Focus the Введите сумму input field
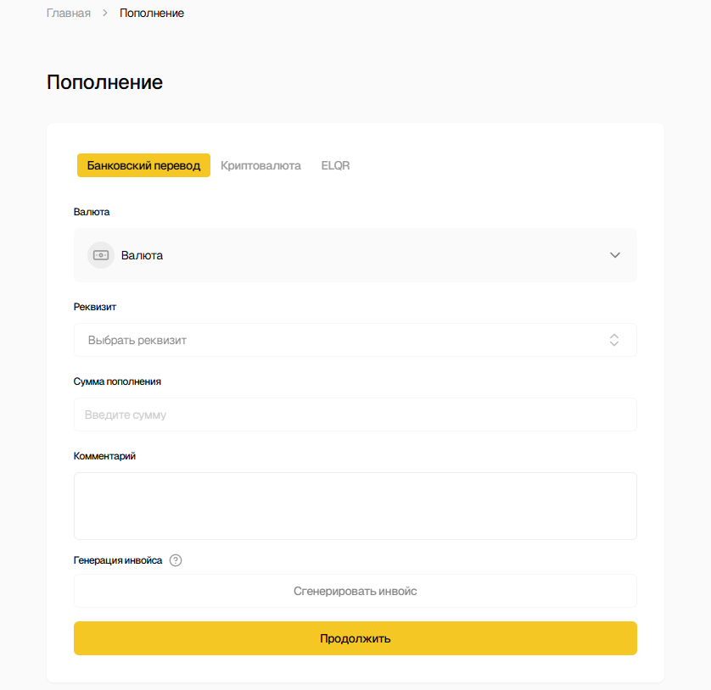The height and width of the screenshot is (690, 711). (355, 415)
